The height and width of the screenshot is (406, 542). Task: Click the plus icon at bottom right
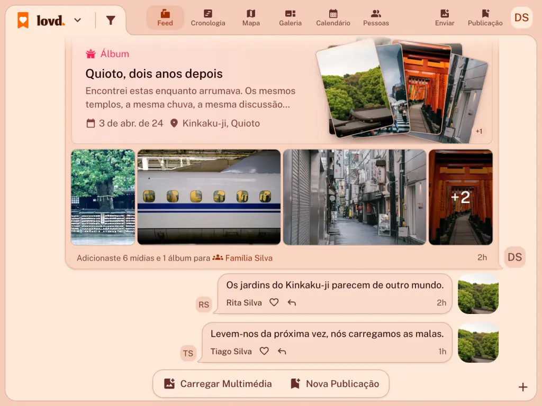(x=522, y=387)
